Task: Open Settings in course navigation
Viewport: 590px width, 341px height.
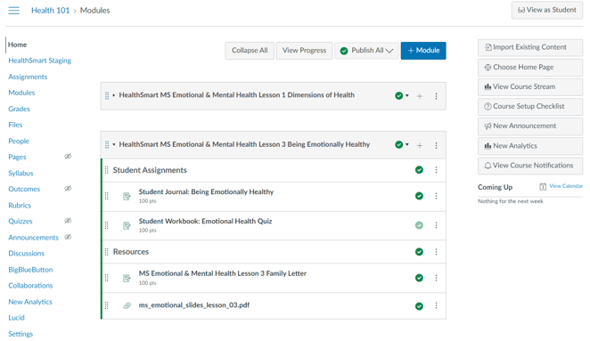Action: click(x=20, y=334)
